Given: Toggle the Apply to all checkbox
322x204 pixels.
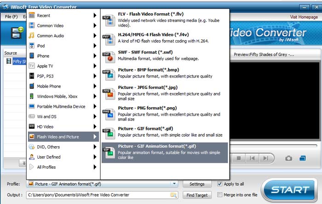Looking at the screenshot, I should click(219, 184).
